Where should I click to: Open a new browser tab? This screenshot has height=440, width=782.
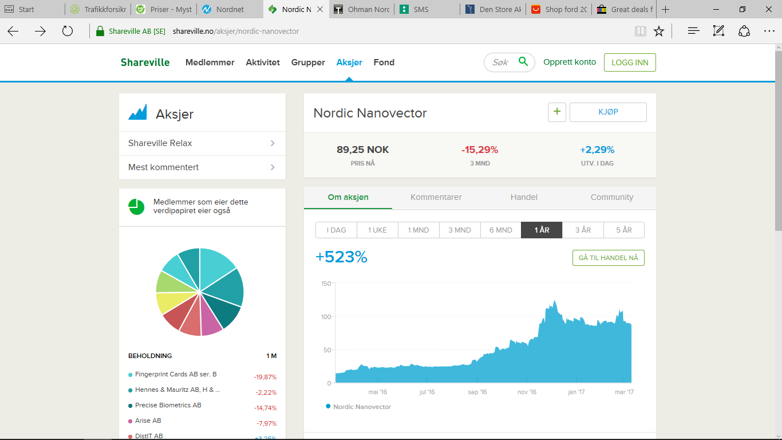tap(665, 9)
